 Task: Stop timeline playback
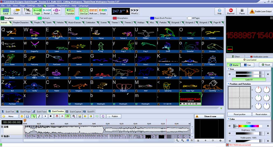[x=51, y=116]
